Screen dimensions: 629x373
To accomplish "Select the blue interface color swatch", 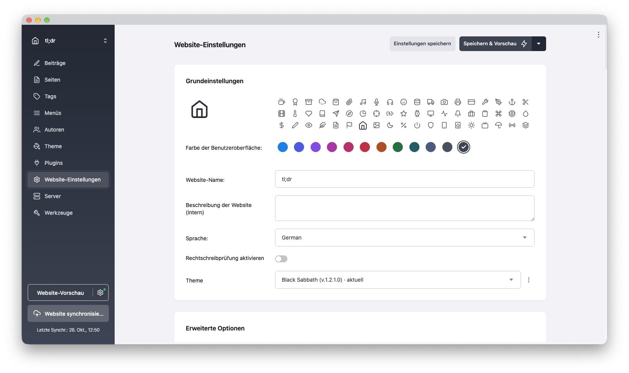I will pyautogui.click(x=283, y=147).
